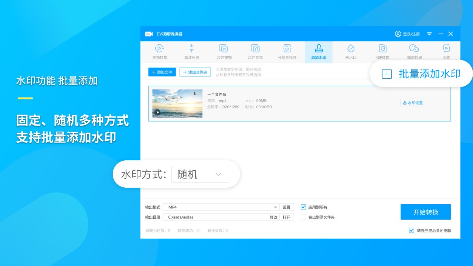Open the 水印方式 dropdown showing 随机
The width and height of the screenshot is (473, 266).
tap(200, 174)
